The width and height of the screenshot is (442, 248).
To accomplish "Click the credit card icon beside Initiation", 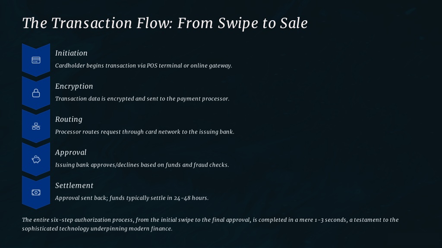I will click(36, 60).
